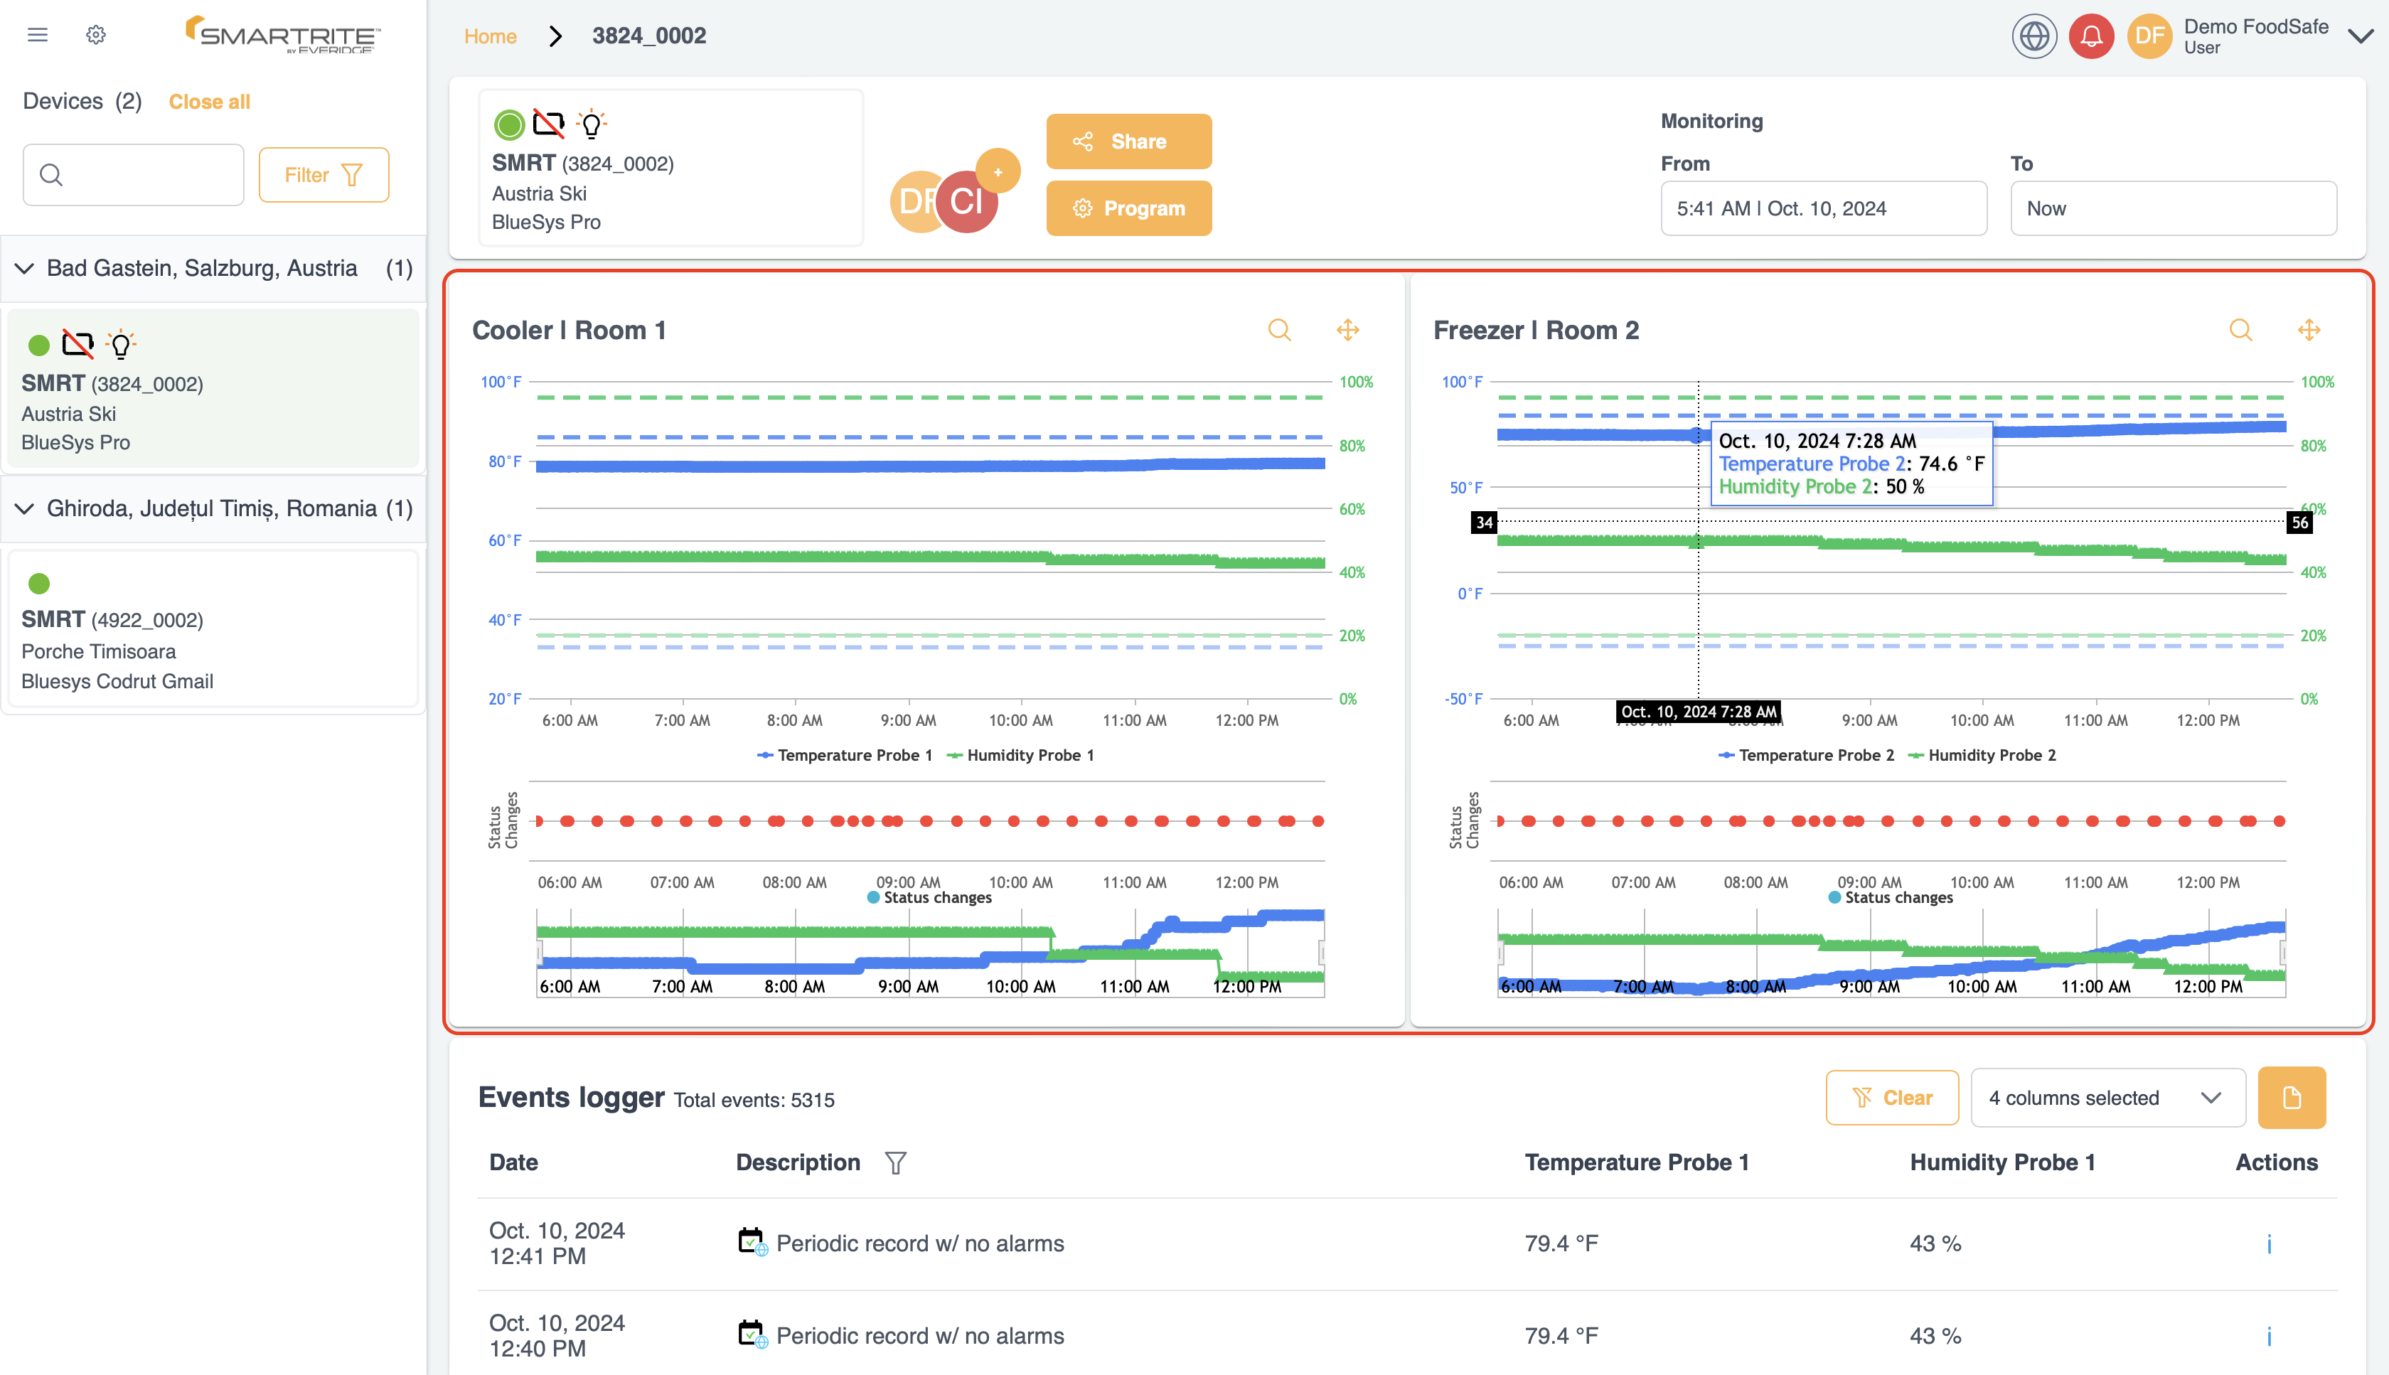2389x1375 pixels.
Task: Click the Description column filter funnel icon
Action: 895,1162
